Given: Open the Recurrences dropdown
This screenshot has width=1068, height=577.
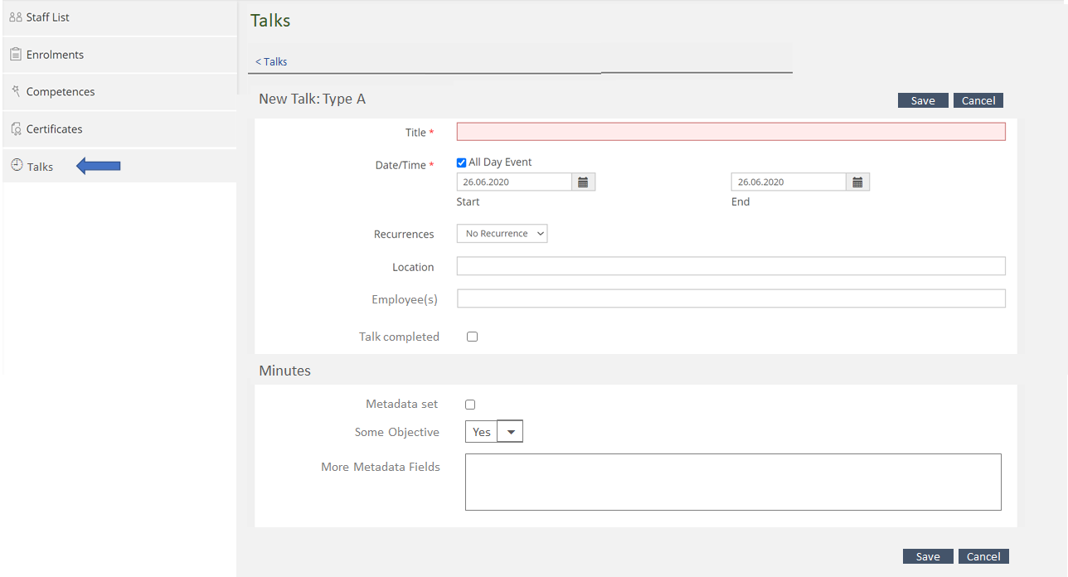Looking at the screenshot, I should click(x=502, y=234).
